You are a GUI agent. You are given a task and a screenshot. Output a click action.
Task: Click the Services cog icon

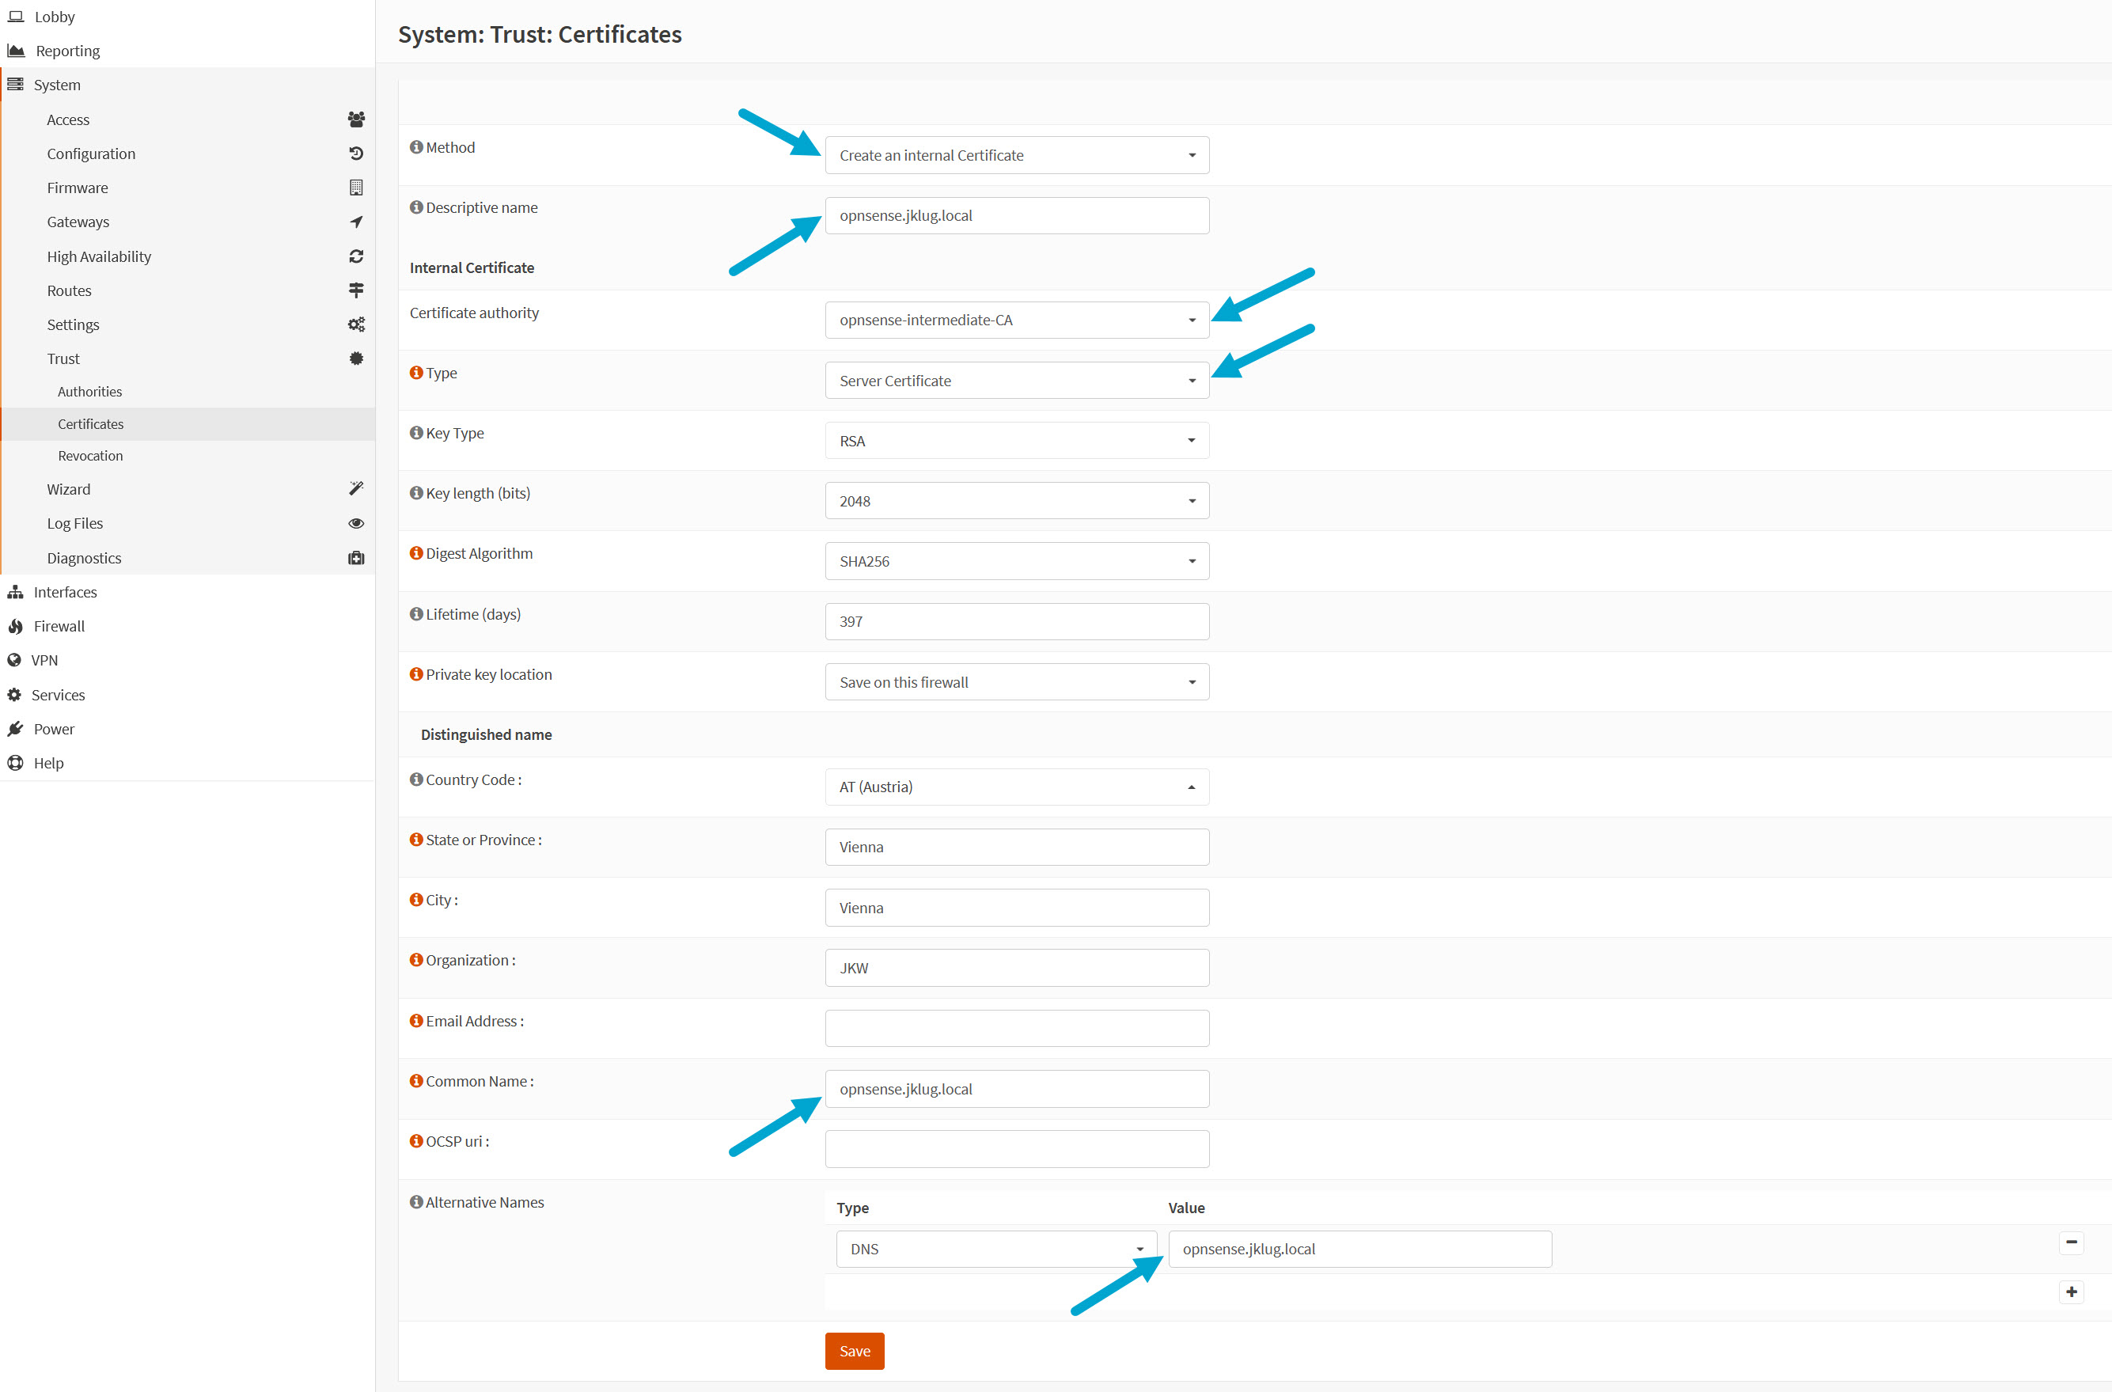(14, 694)
